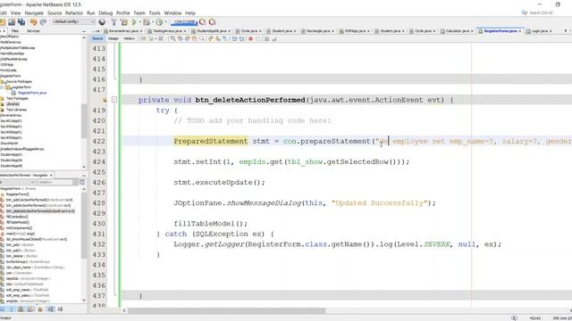The height and width of the screenshot is (321, 572).
Task: Close the Calculator.java editor tab
Action: point(472,31)
